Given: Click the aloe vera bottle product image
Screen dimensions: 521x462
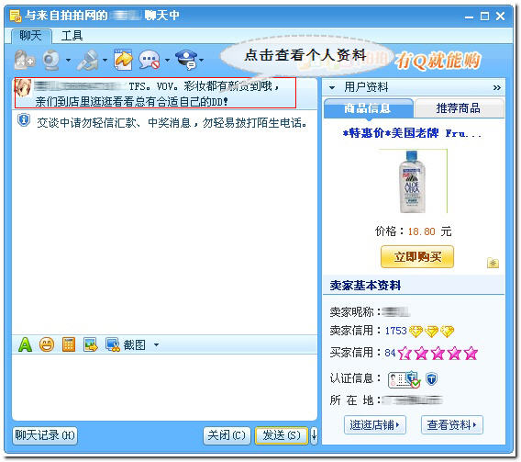Looking at the screenshot, I should click(x=413, y=182).
